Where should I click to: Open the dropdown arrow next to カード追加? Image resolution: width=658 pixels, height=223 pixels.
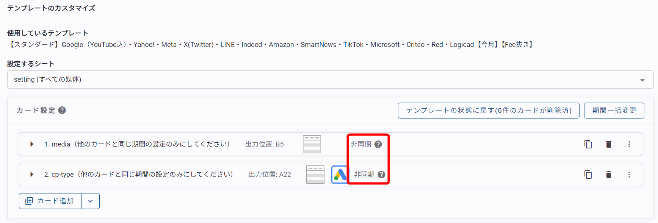click(91, 201)
